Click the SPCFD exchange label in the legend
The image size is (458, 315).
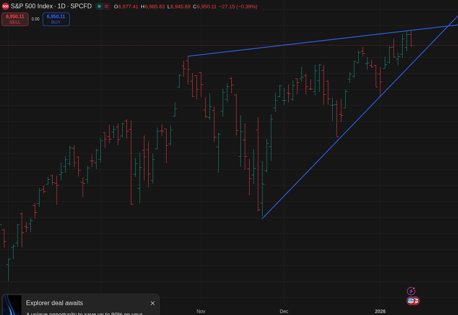(x=81, y=6)
